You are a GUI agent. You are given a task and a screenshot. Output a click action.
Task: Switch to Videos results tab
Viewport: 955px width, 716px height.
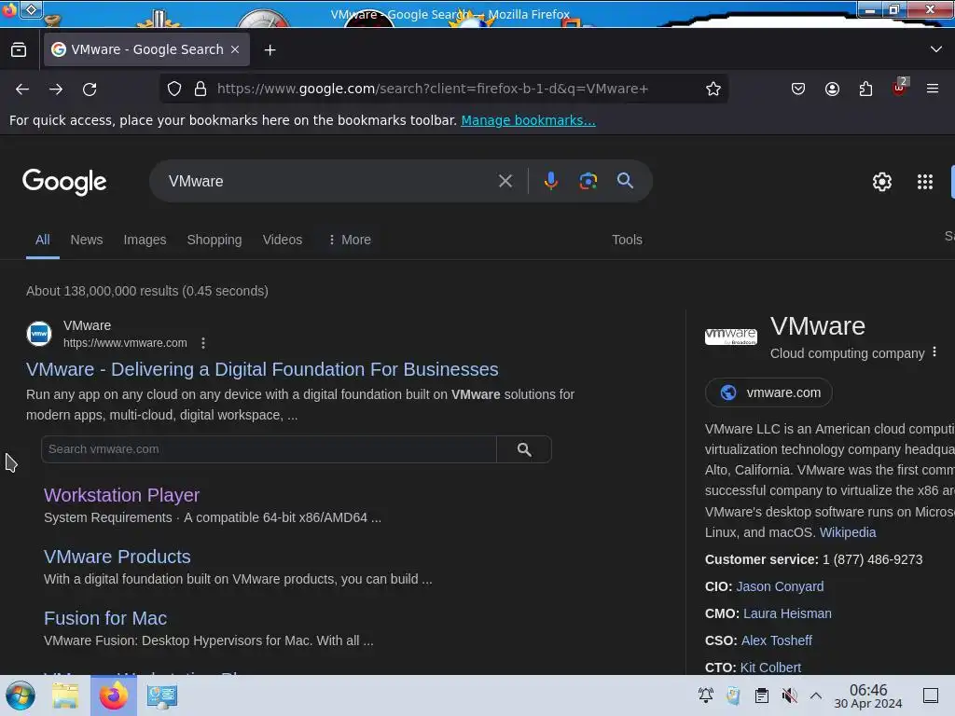click(282, 240)
